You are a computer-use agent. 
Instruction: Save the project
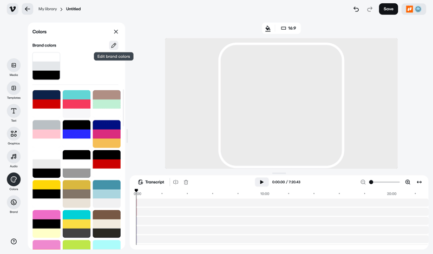[388, 9]
